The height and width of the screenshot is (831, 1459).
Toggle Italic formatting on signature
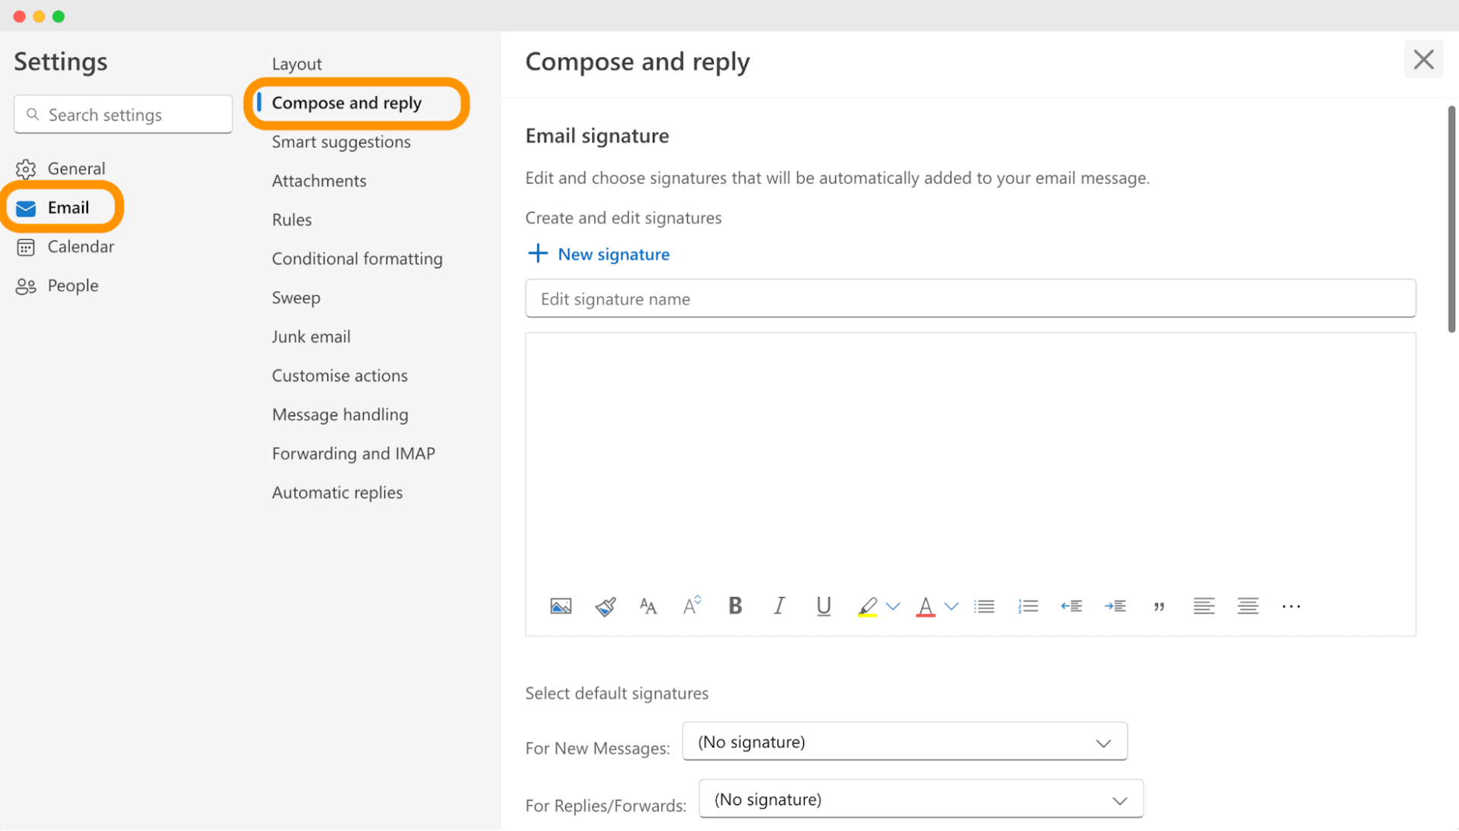point(780,605)
